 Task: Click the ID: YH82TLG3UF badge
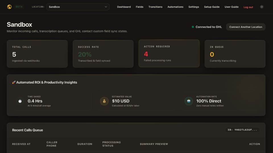coord(242,130)
